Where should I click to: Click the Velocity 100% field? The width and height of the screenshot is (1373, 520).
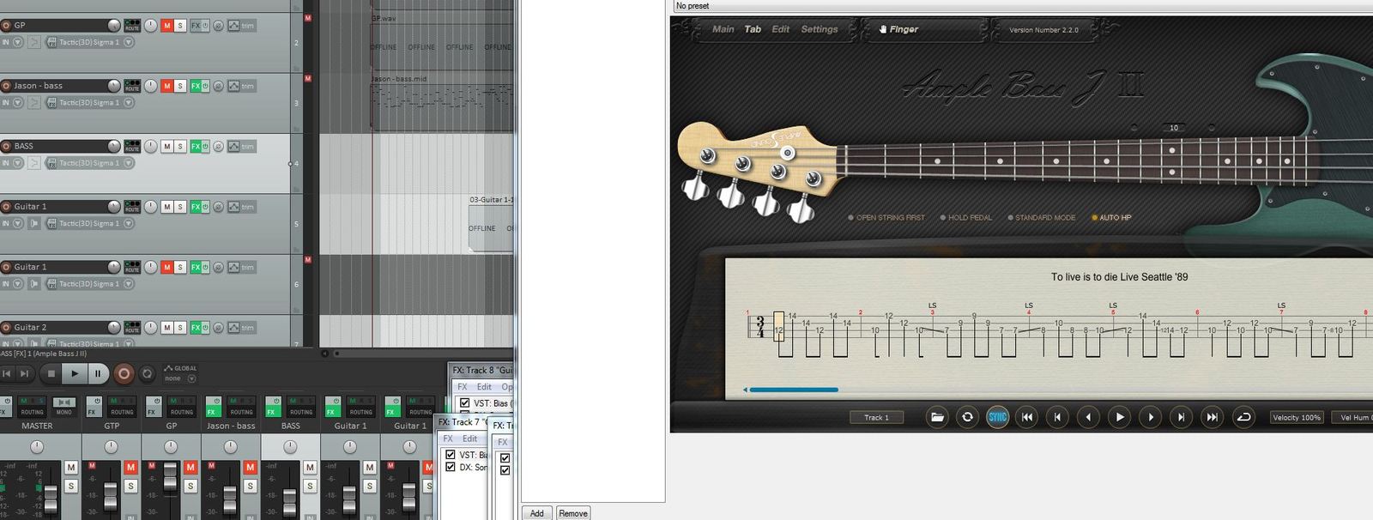click(x=1297, y=417)
